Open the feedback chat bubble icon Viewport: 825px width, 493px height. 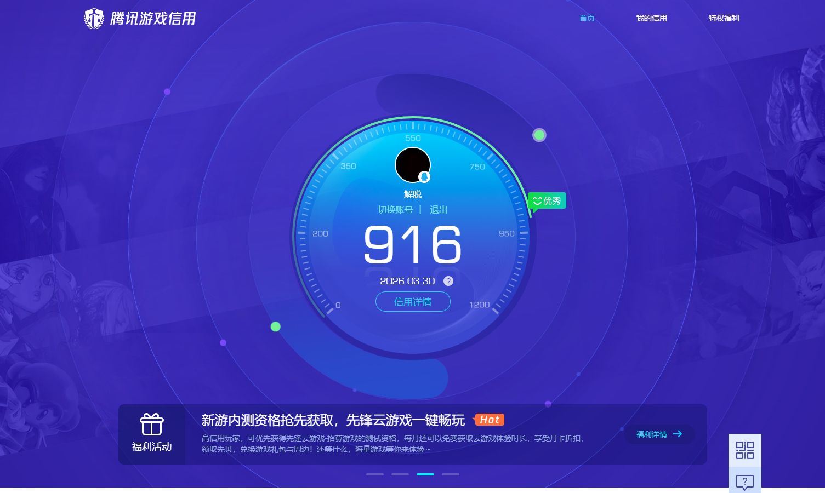(744, 482)
